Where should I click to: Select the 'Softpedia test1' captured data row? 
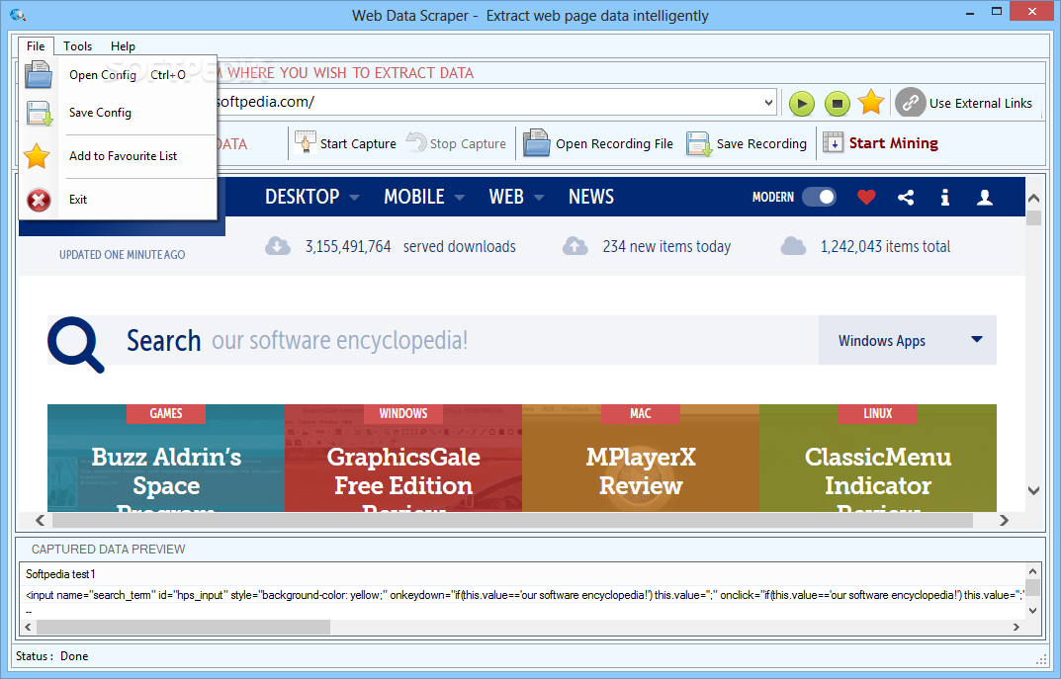(x=522, y=574)
